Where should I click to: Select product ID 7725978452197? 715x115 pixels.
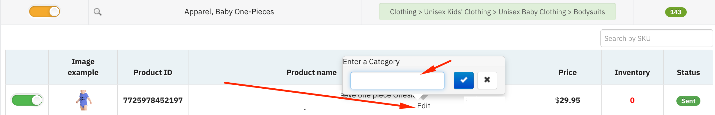click(153, 100)
